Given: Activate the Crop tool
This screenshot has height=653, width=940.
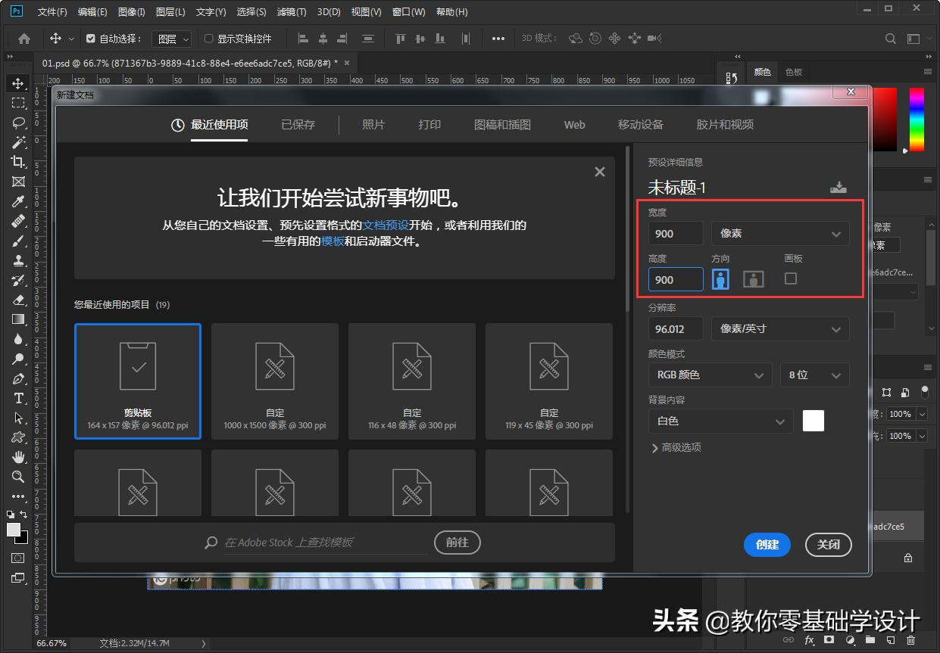Looking at the screenshot, I should pos(17,161).
